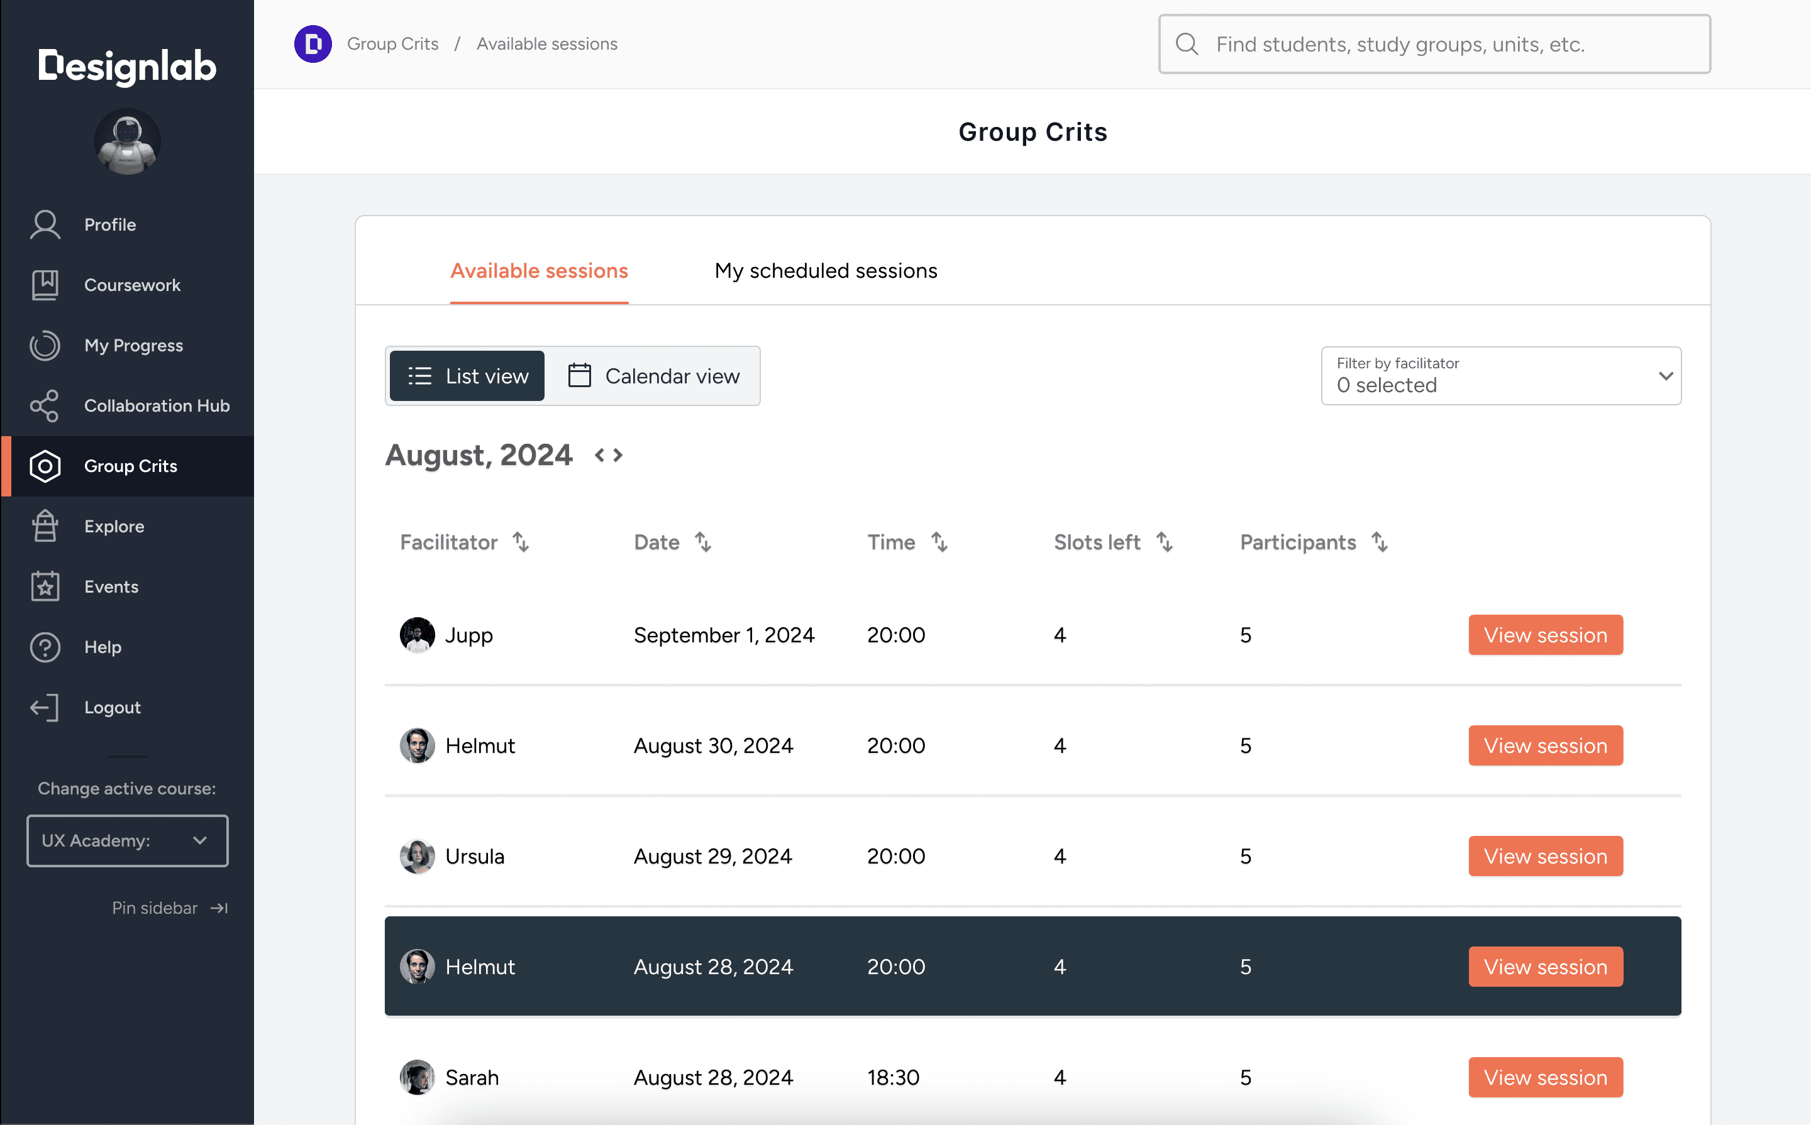
Task: Switch to List view
Action: point(467,376)
